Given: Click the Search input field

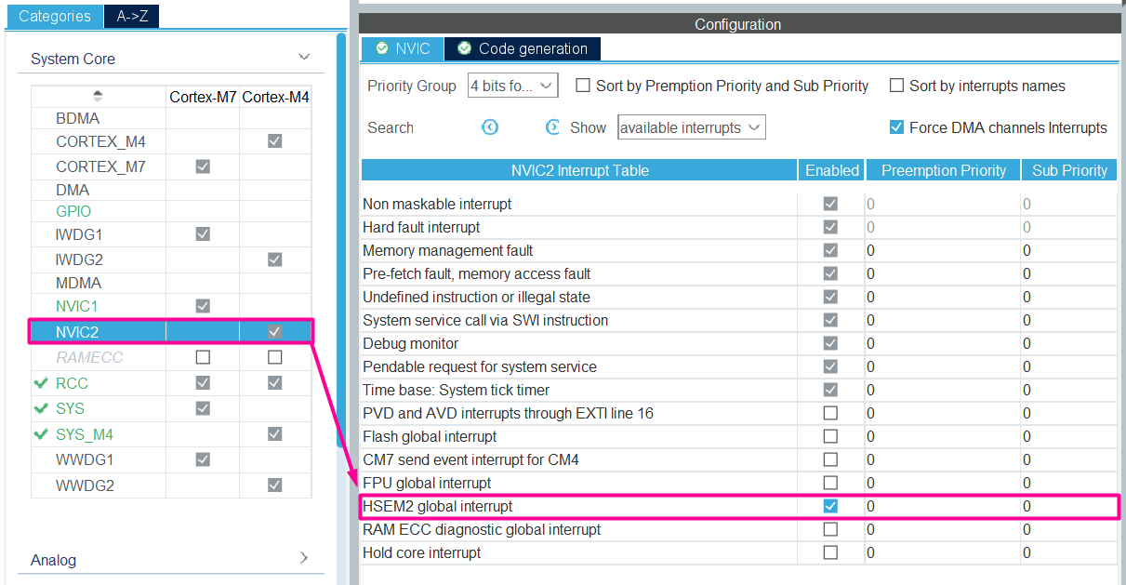Looking at the screenshot, I should pos(446,127).
